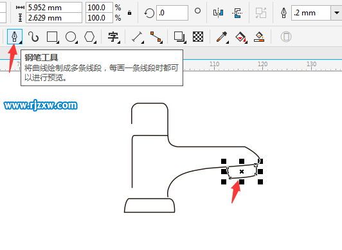Click the object width field 5.952 mm
Viewport: 342px width, 250px height.
tap(54, 8)
